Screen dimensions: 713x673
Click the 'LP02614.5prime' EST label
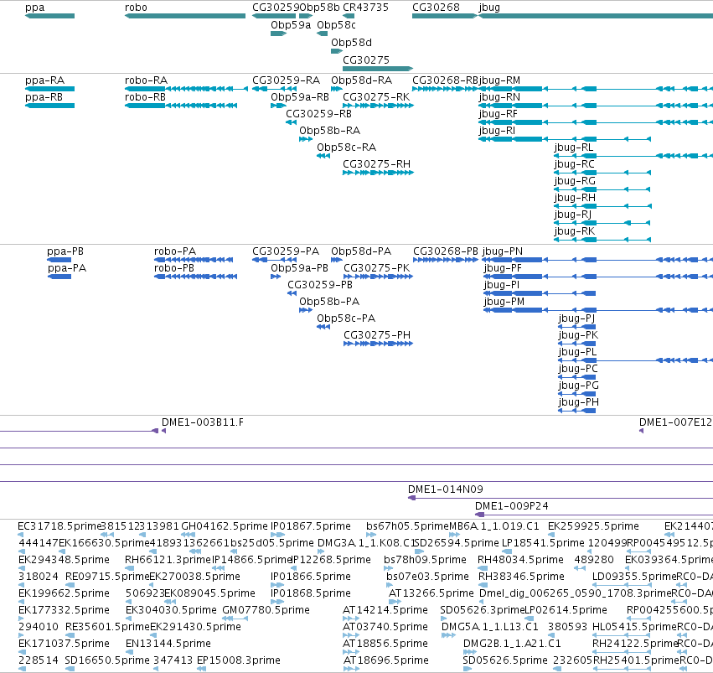(566, 610)
